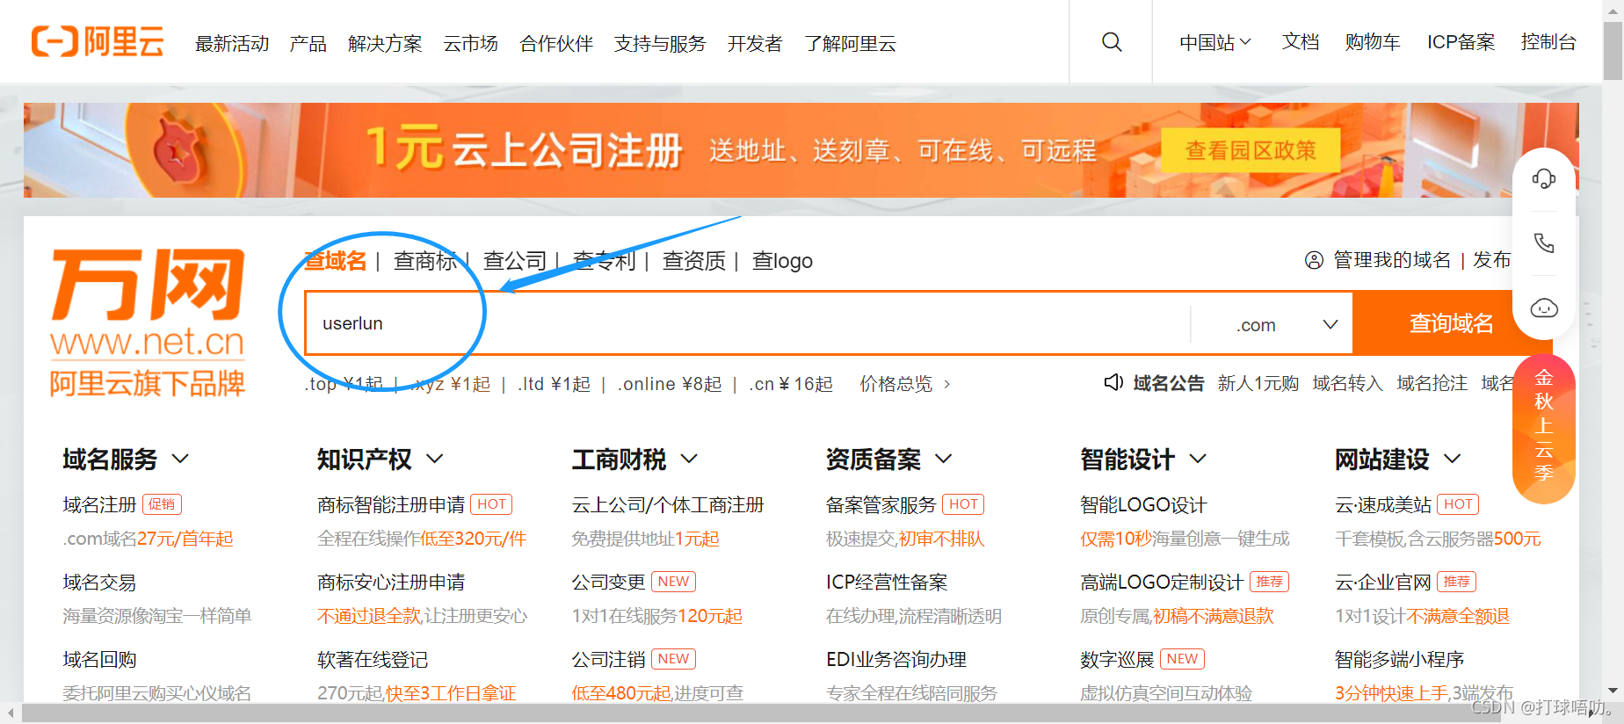Screen dimensions: 1624x724
Task: Click the 域名公告 speaker icon
Action: click(x=1113, y=382)
